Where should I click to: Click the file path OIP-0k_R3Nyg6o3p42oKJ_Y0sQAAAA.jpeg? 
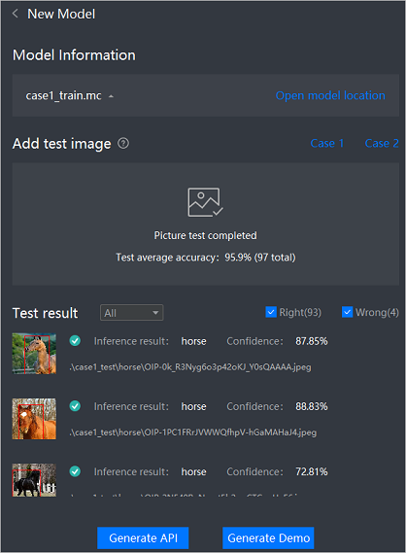190,367
